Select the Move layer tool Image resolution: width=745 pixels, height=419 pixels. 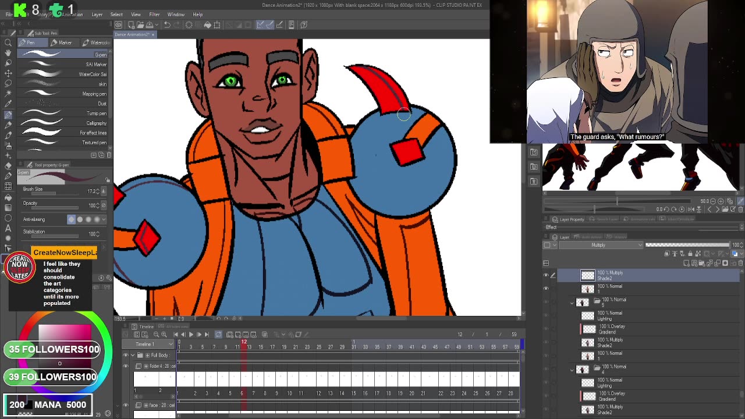pos(8,73)
